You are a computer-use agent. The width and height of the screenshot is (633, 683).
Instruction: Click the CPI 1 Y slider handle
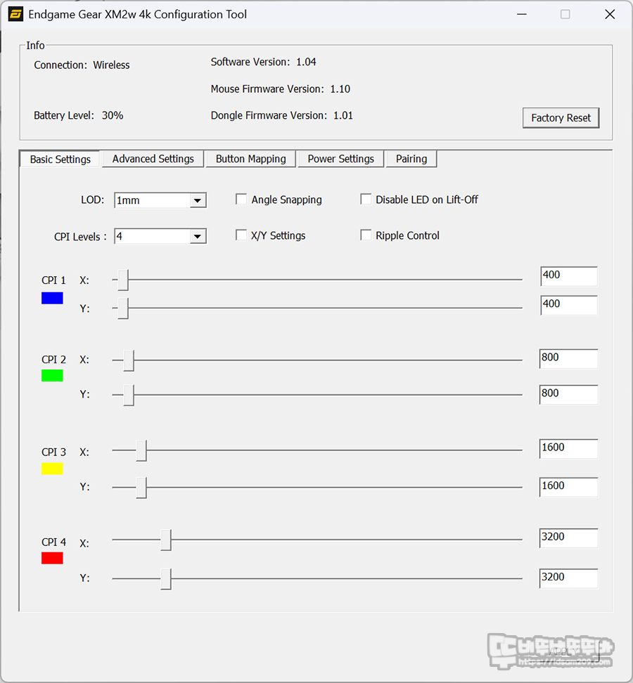(x=123, y=308)
